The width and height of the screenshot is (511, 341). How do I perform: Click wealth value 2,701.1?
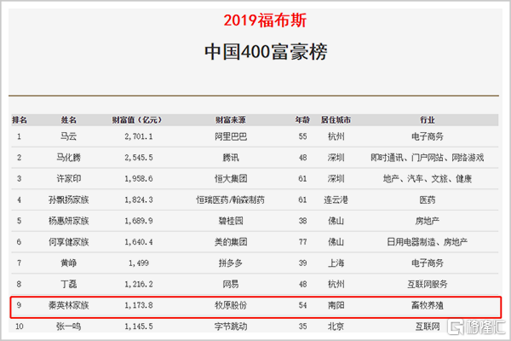click(139, 136)
